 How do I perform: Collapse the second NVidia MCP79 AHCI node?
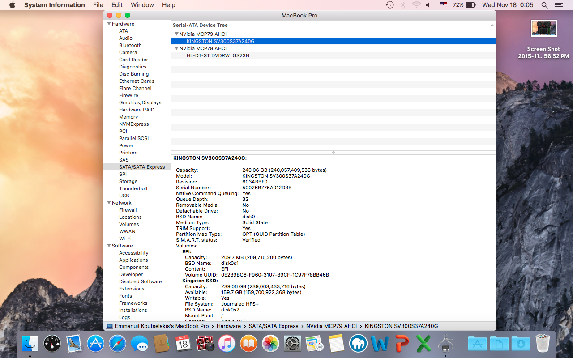click(x=176, y=48)
